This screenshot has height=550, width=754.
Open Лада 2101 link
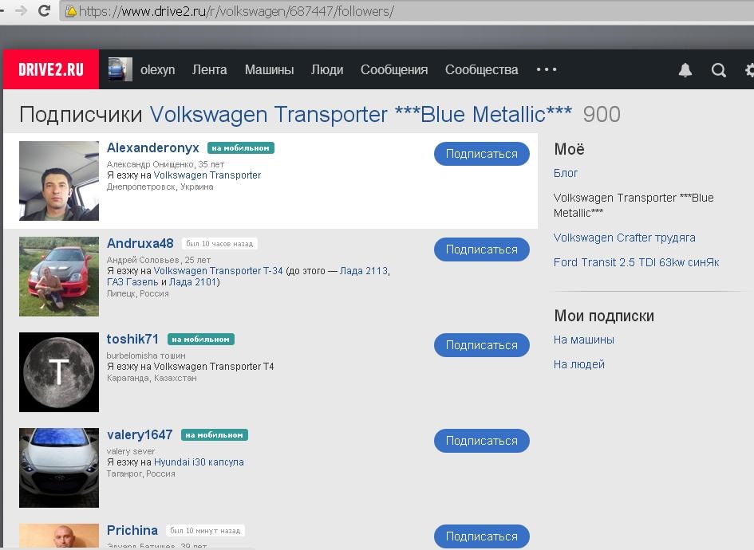[x=193, y=282]
